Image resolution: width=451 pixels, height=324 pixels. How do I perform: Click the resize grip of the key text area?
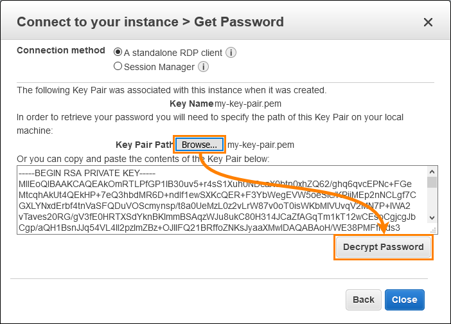click(x=433, y=230)
